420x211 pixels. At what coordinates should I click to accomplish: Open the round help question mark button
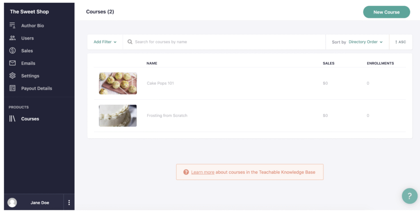[410, 196]
